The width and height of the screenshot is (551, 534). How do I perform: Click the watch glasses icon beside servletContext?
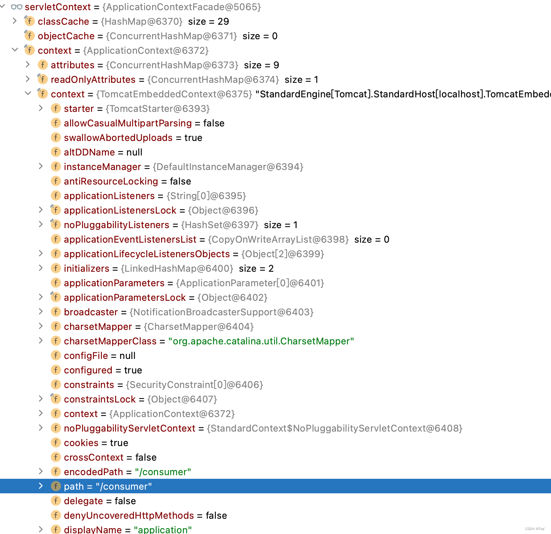(x=17, y=7)
